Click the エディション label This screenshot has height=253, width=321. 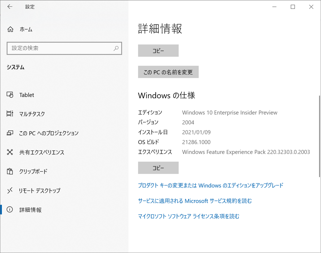tap(150, 113)
